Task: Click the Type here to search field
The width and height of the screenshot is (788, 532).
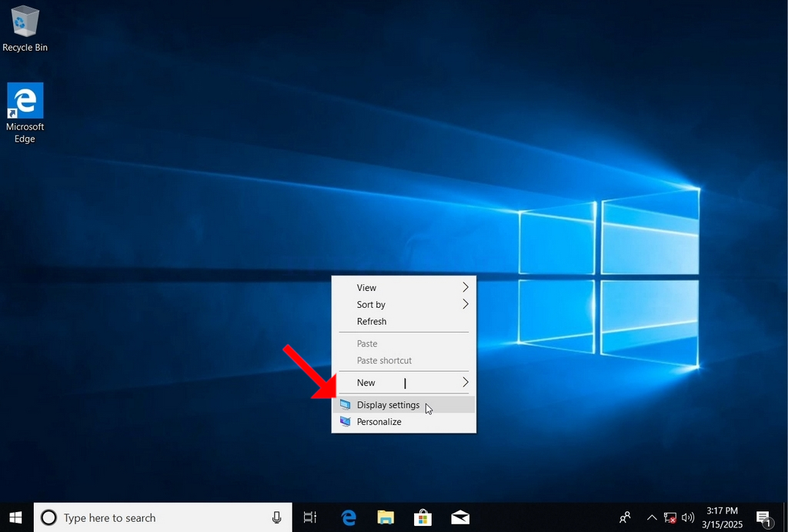Action: click(163, 517)
